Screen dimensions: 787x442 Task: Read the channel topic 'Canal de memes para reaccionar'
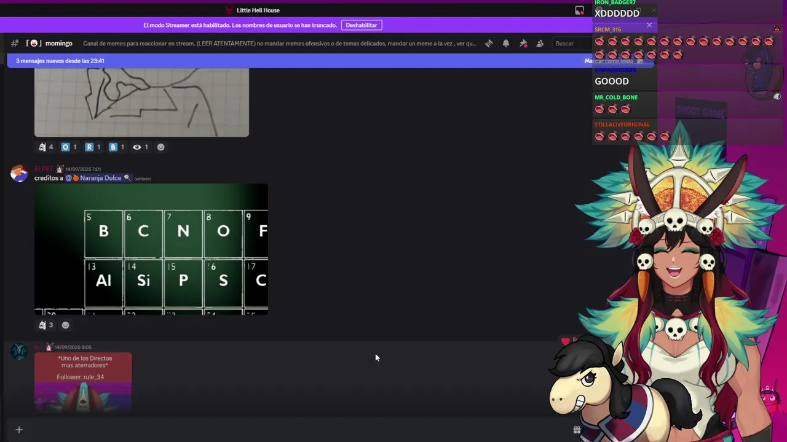coord(280,44)
